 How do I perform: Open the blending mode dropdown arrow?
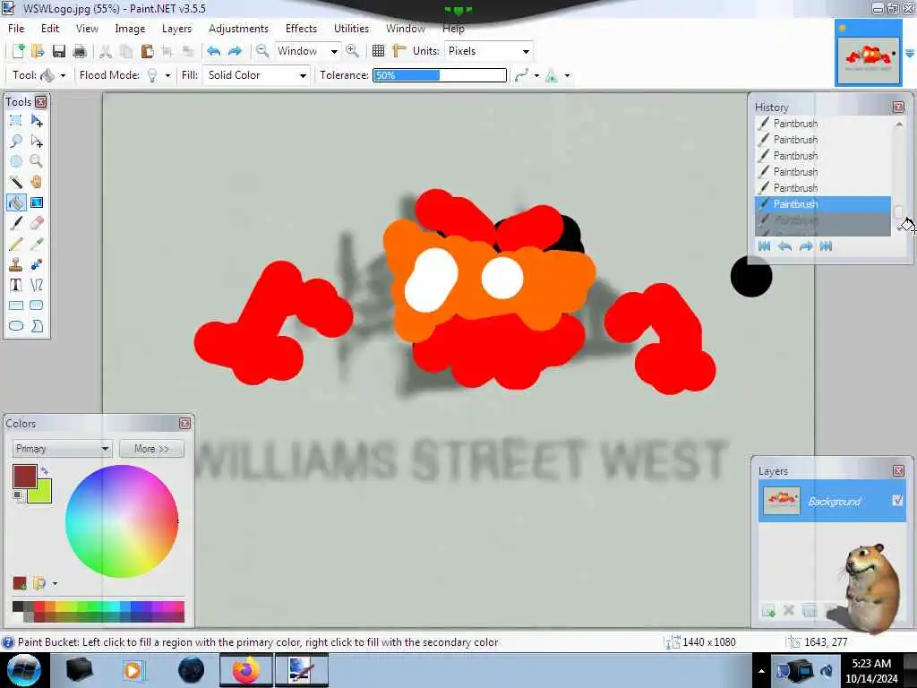(567, 75)
